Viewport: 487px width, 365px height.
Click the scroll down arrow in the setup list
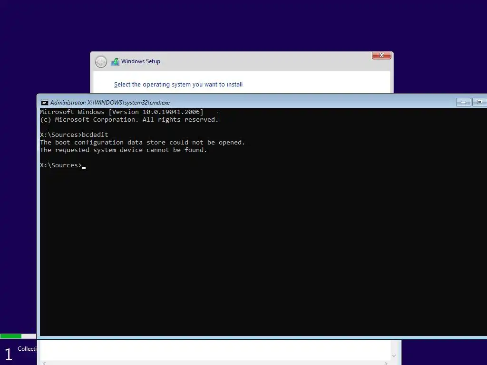(x=394, y=355)
